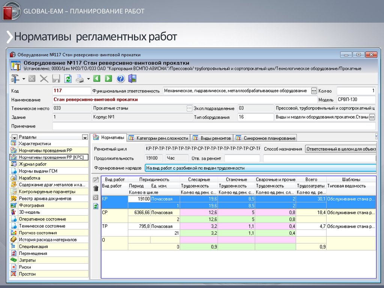Screen dimensions: 384x288
Task: Open dropdown arrow next to tools icon
Action: click(x=24, y=79)
